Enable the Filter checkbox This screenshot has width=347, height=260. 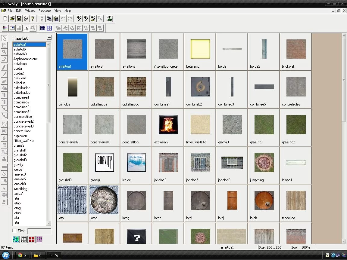[14, 231]
